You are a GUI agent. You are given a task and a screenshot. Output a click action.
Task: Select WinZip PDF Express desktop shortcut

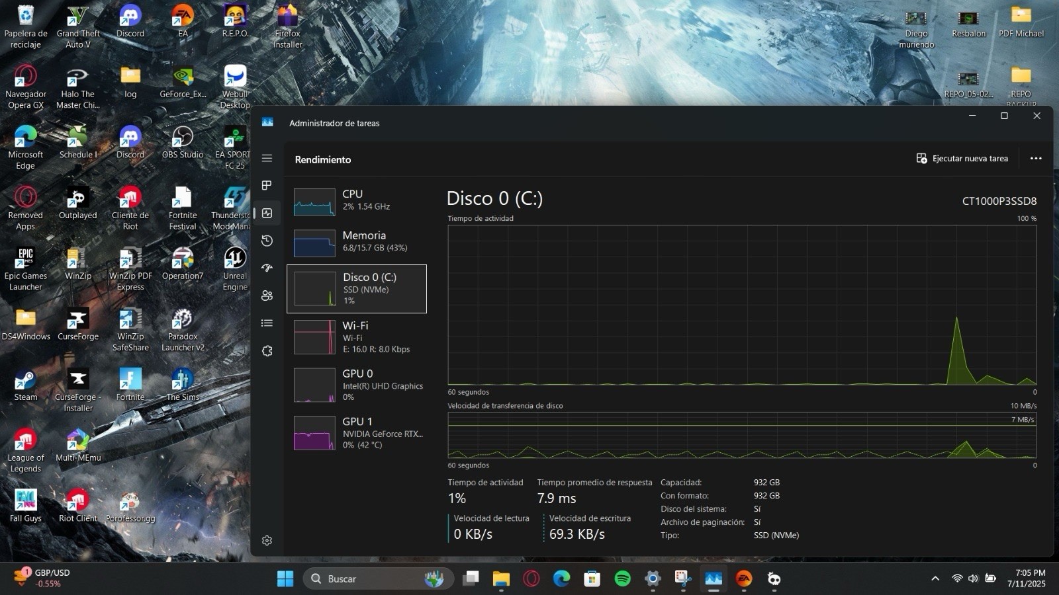[x=130, y=268]
